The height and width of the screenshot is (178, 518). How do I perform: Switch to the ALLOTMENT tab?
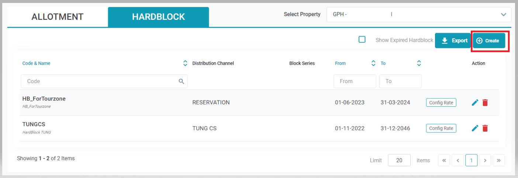58,17
